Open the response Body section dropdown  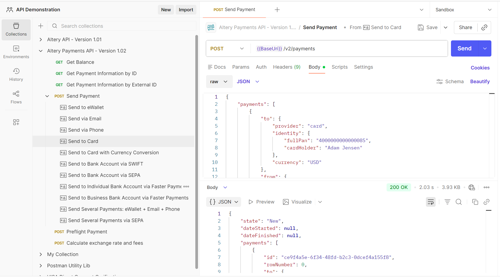(217, 187)
